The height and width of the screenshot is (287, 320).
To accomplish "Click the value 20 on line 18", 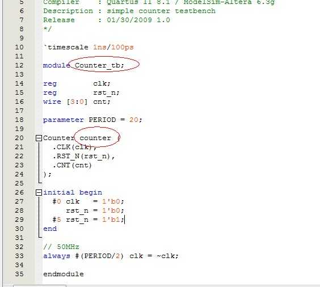I will click(x=134, y=120).
